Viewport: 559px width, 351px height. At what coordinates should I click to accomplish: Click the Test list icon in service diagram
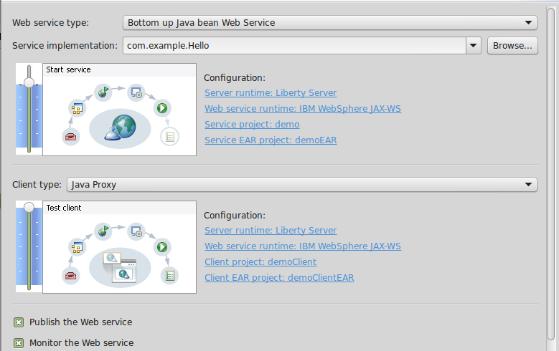[x=169, y=137]
